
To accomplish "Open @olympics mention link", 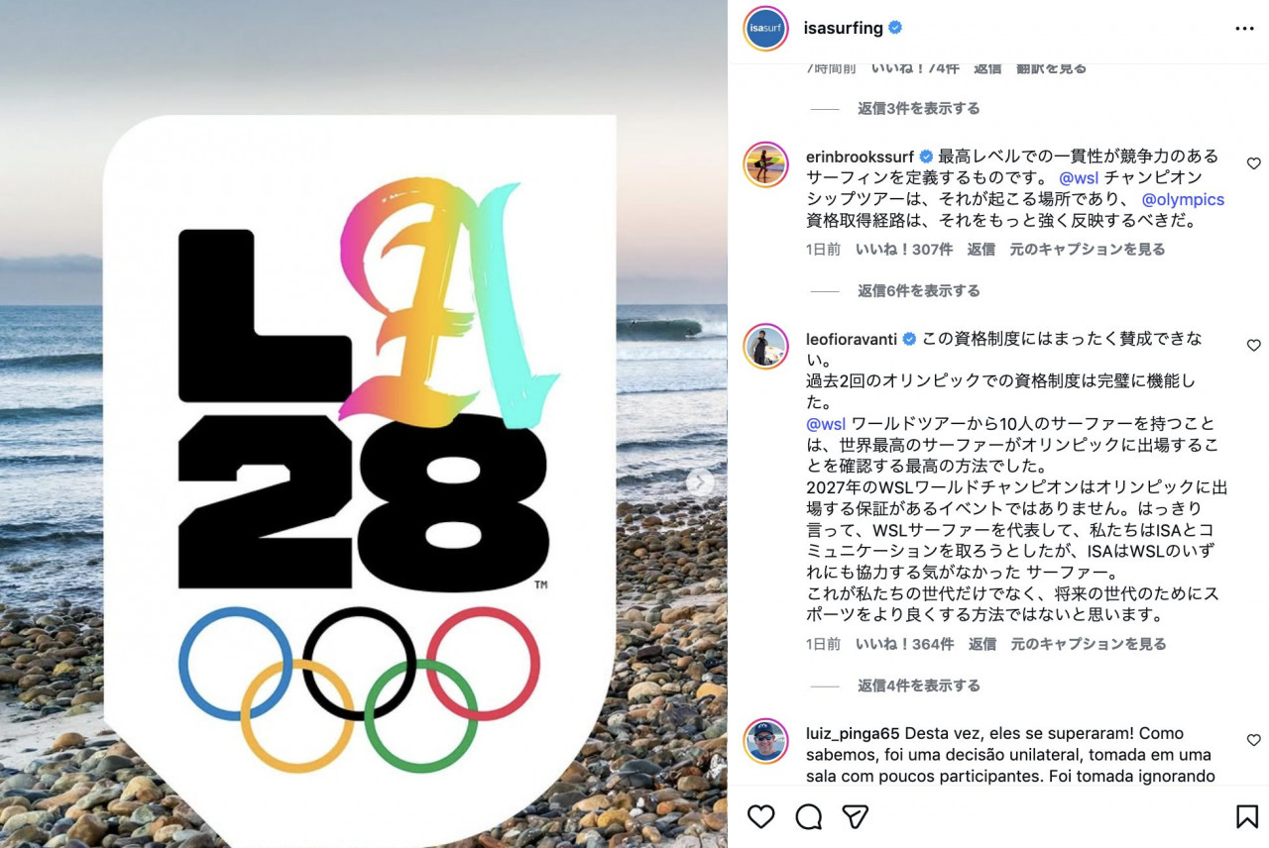I will pyautogui.click(x=1183, y=199).
